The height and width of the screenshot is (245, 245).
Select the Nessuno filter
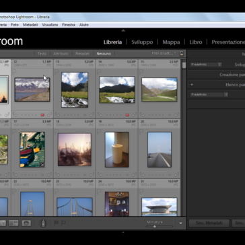[104, 54]
